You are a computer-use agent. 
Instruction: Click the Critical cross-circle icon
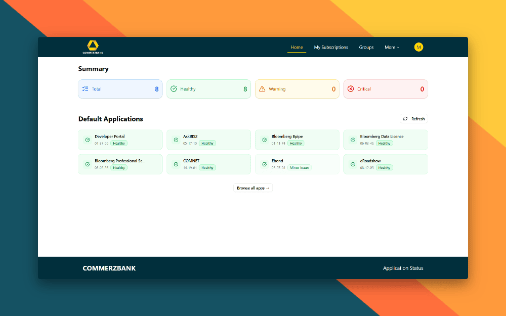(351, 88)
